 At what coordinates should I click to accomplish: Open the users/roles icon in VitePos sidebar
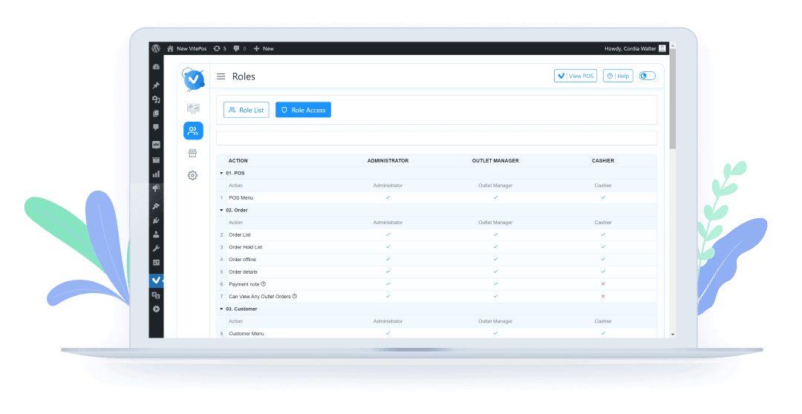pos(193,131)
